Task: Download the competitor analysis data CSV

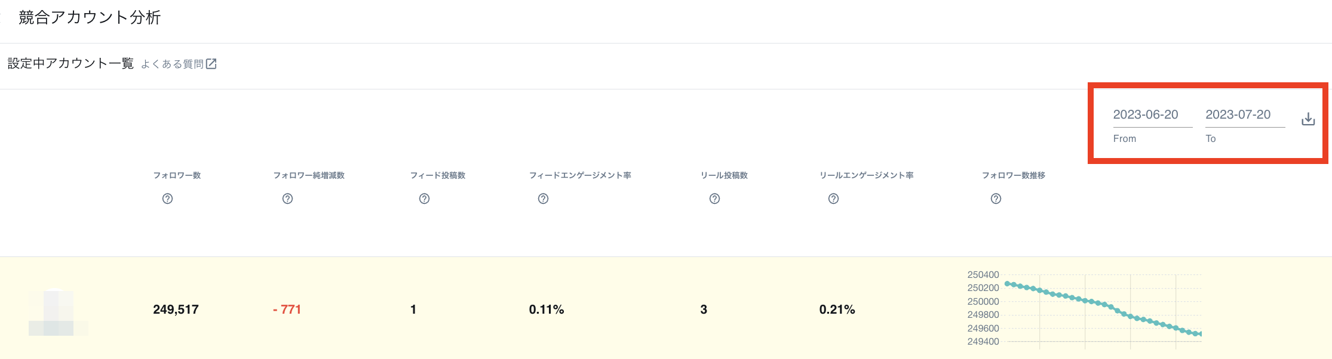Action: (x=1308, y=119)
